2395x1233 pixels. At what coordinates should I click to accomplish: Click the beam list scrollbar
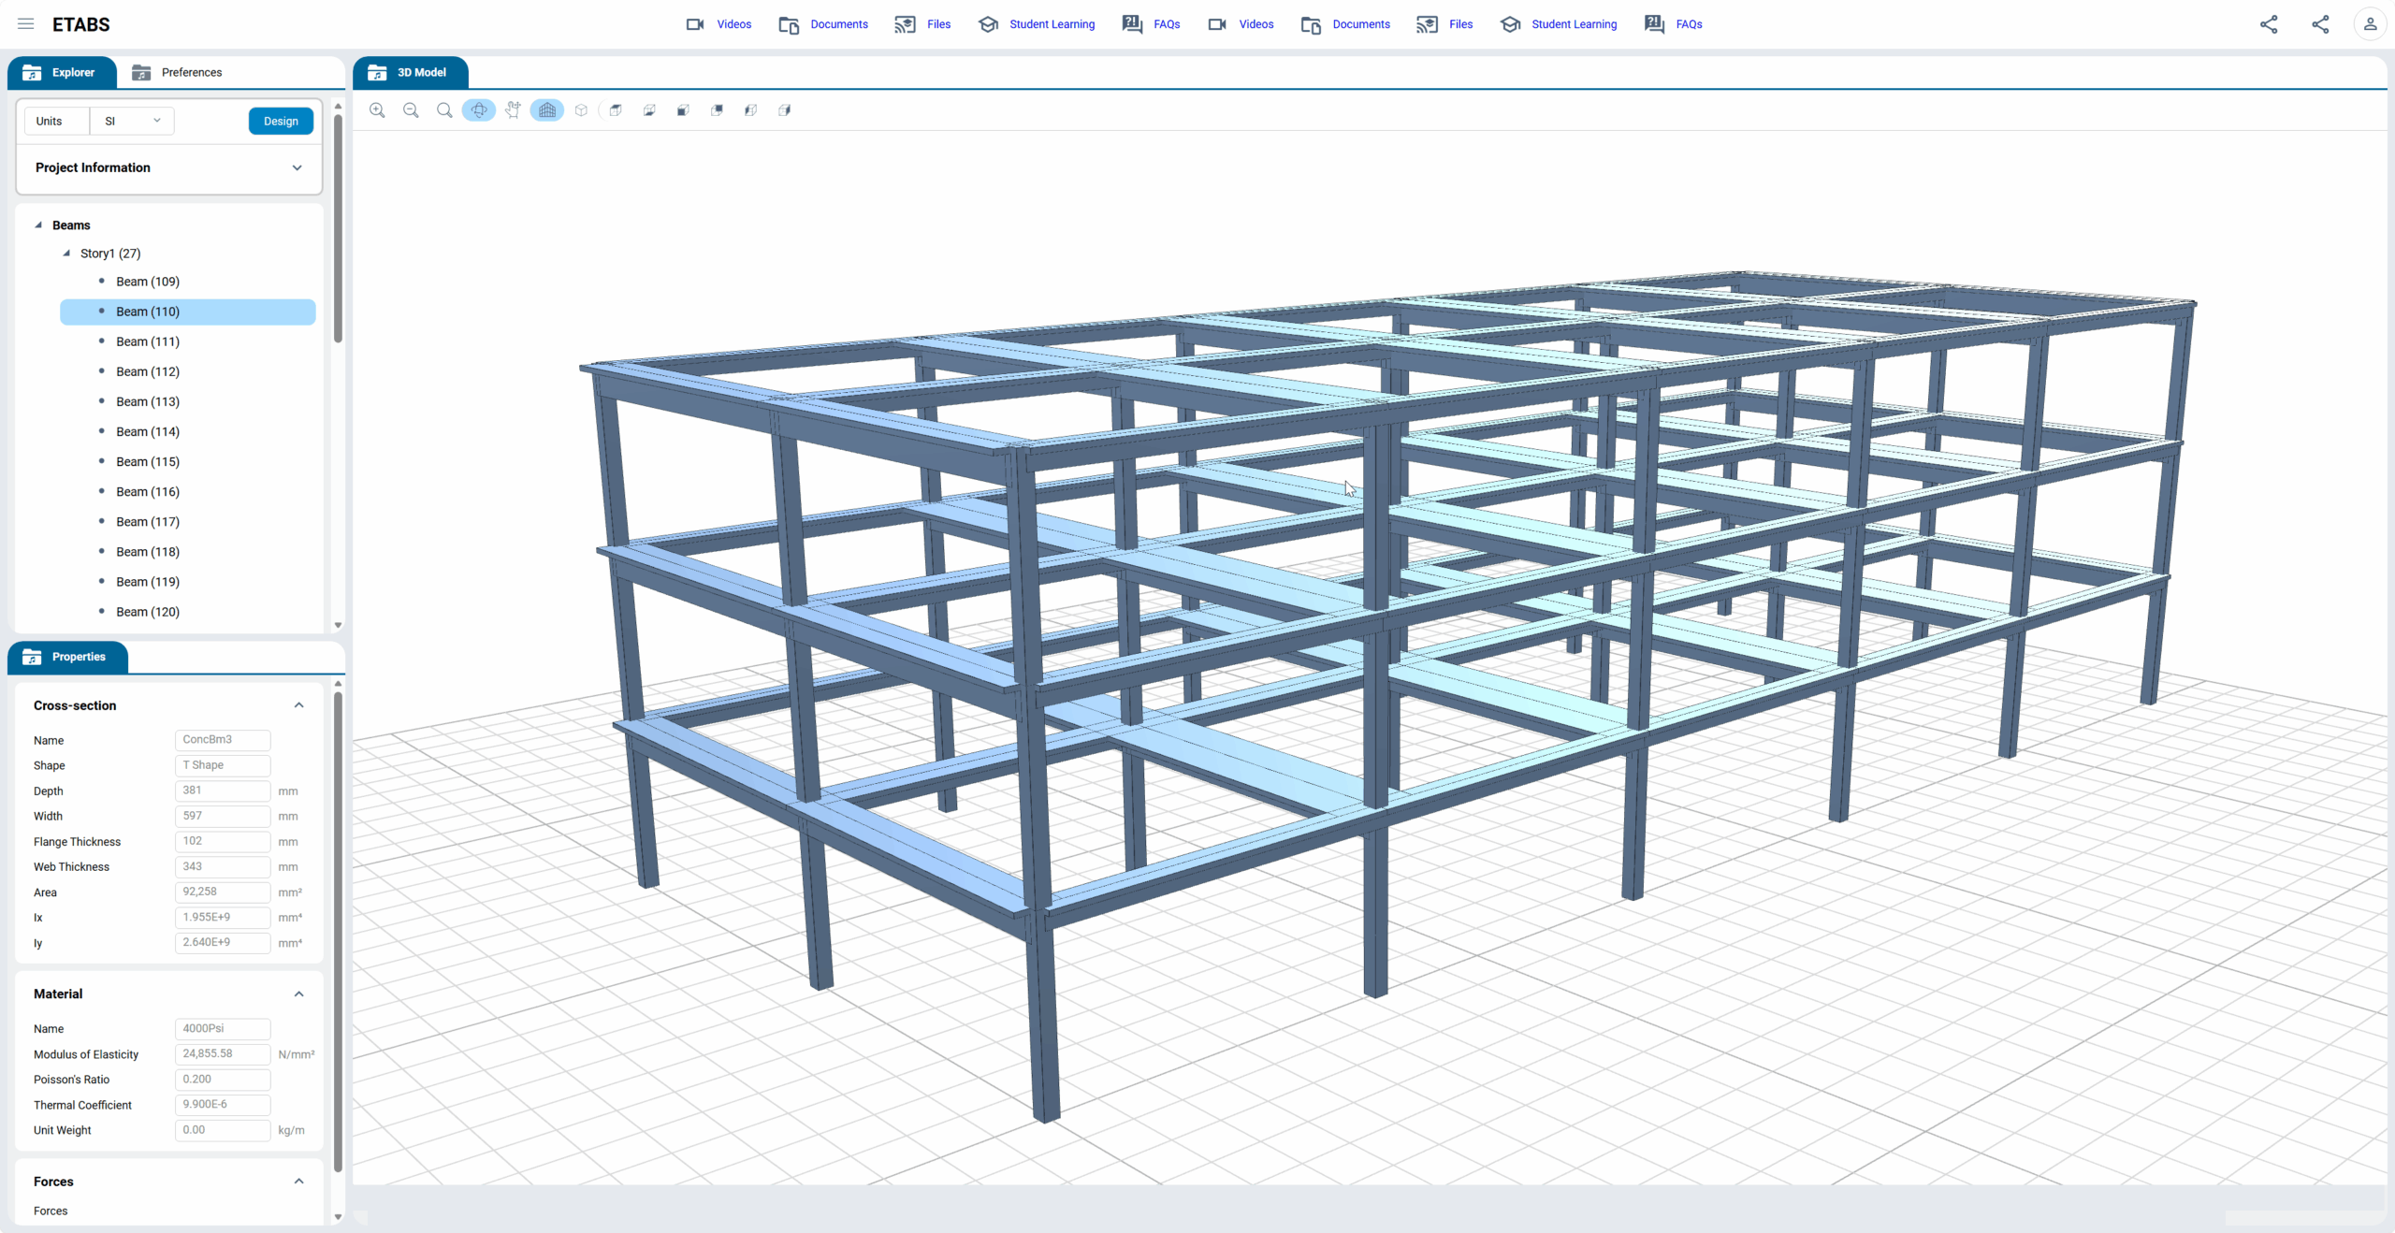point(338,229)
